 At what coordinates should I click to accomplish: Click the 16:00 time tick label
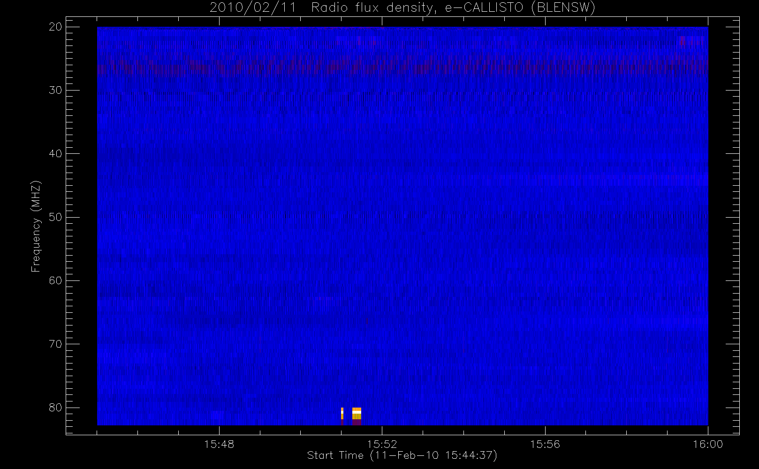coord(708,444)
